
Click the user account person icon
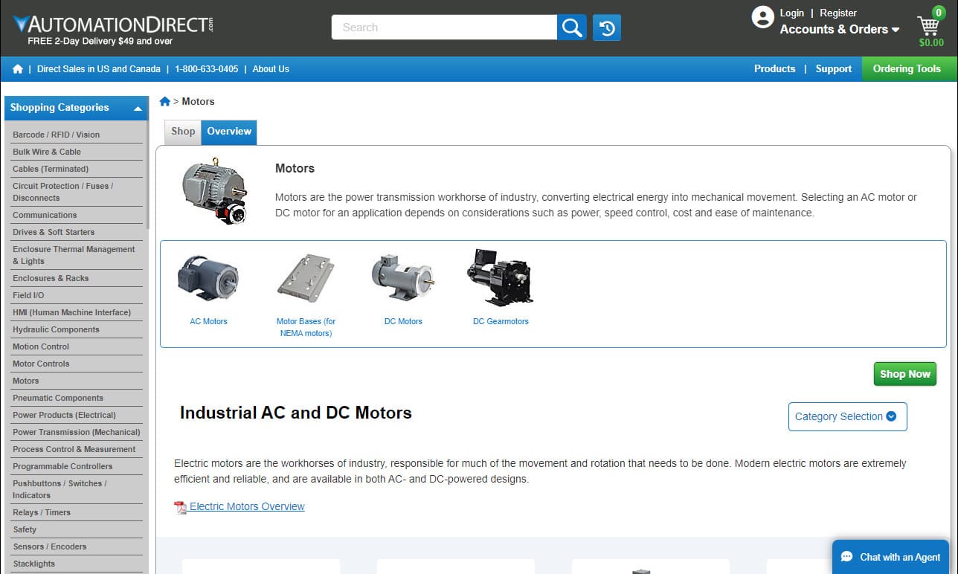click(763, 18)
